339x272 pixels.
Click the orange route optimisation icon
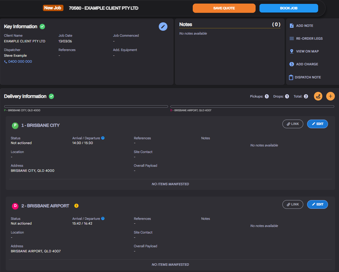point(318,96)
